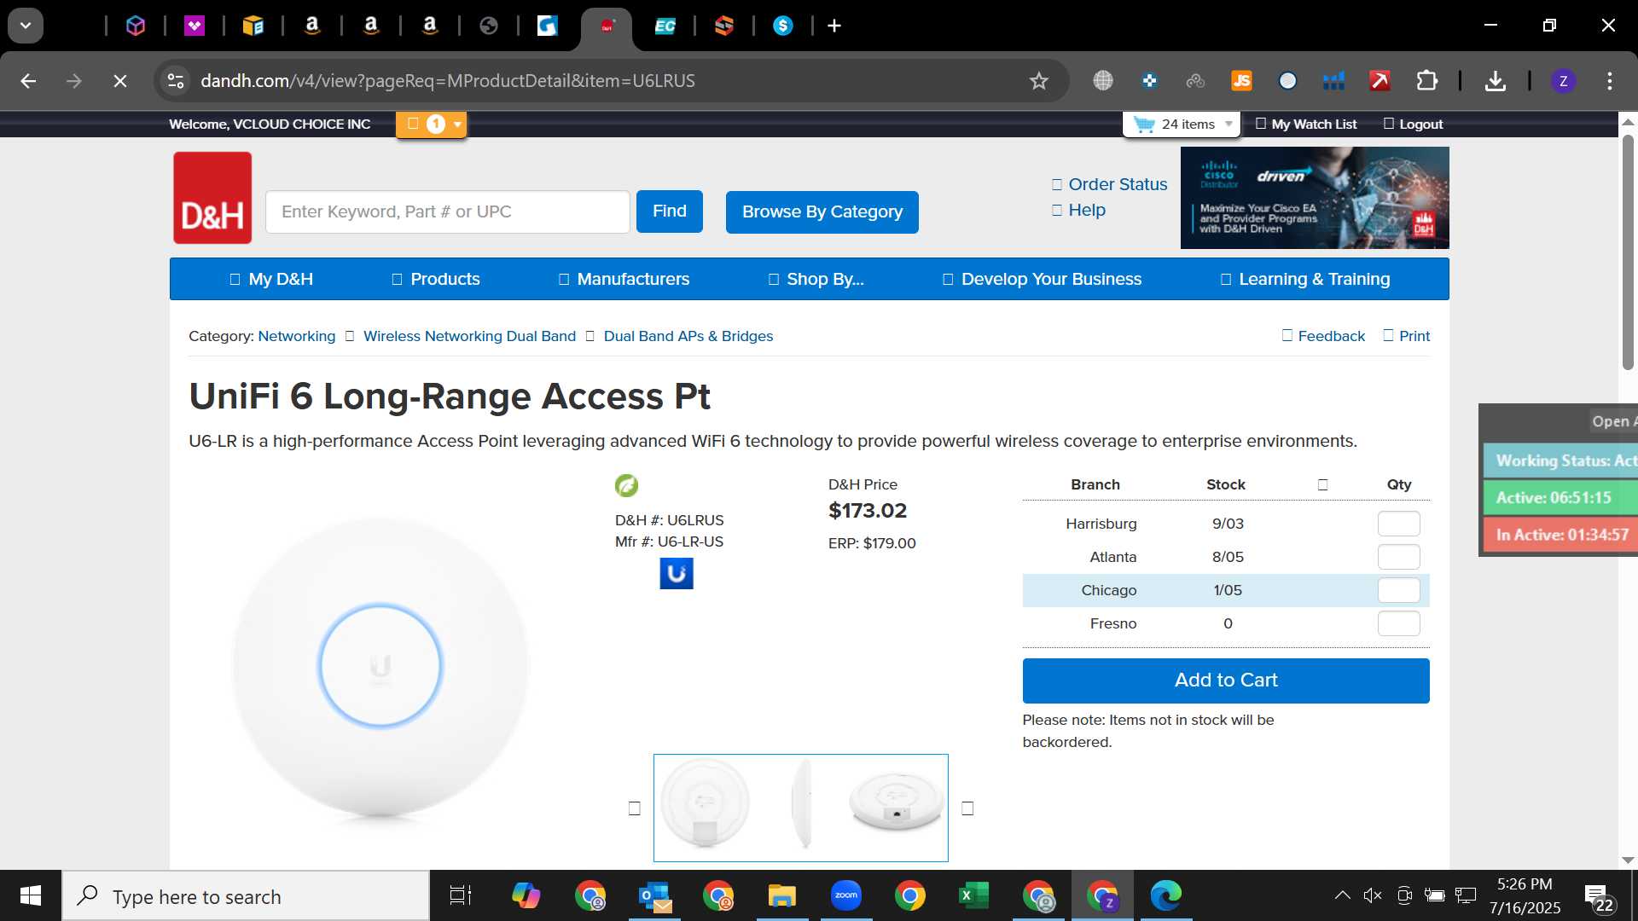Open Task View on the taskbar
Screen dimensions: 1638x921
click(x=461, y=895)
